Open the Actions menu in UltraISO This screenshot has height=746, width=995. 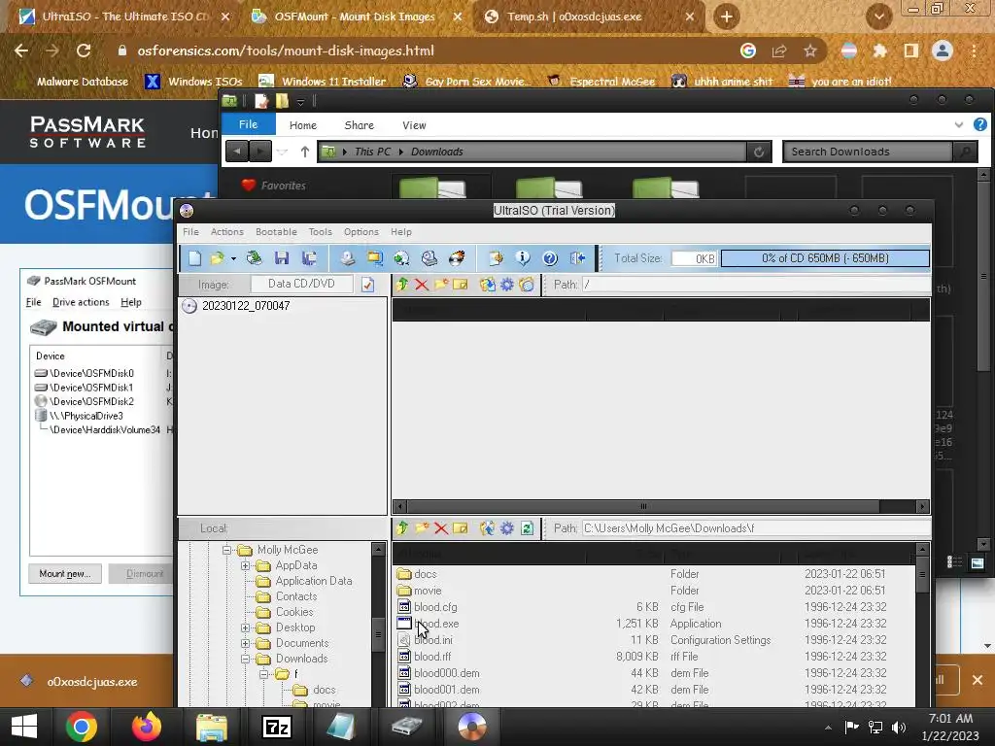pos(227,231)
